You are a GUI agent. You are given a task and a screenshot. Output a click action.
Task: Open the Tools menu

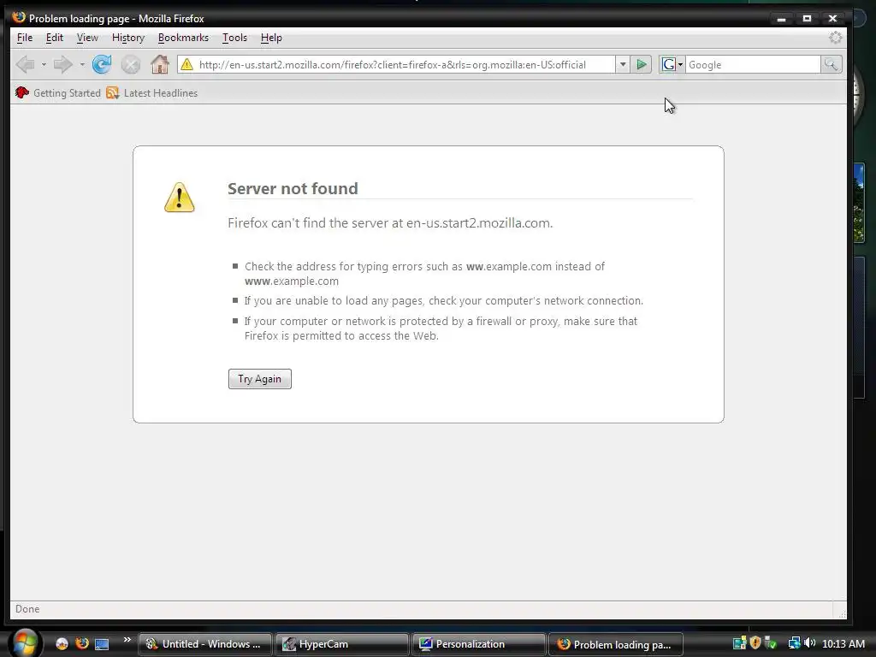(234, 38)
